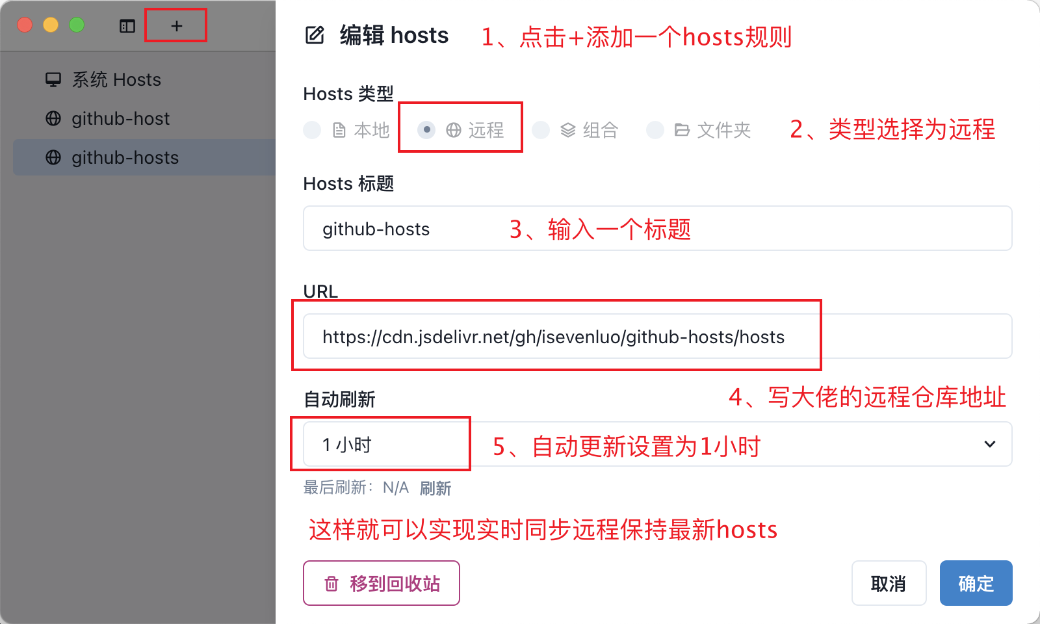This screenshot has width=1040, height=624.
Task: Choose the 组合 radio button
Action: pyautogui.click(x=541, y=130)
